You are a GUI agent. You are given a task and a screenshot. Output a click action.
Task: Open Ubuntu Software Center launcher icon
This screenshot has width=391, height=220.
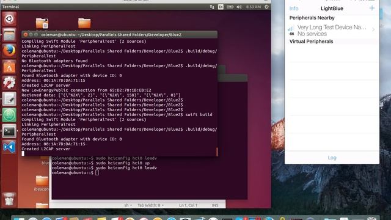click(x=9, y=67)
